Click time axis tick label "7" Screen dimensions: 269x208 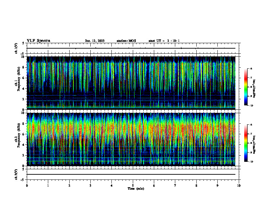point(175,186)
